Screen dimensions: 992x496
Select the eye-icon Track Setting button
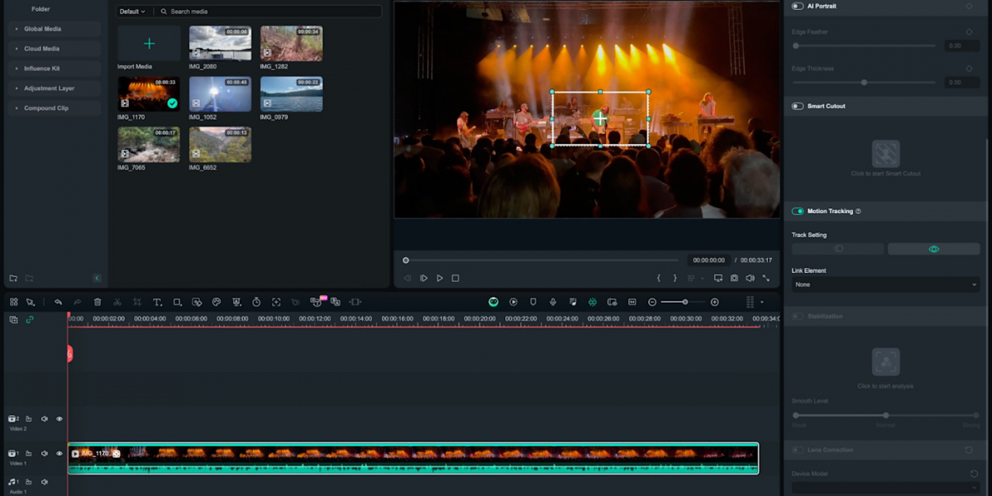pos(933,249)
